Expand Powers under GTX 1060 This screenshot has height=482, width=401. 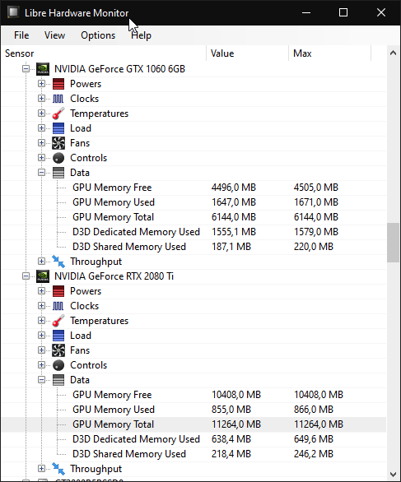pyautogui.click(x=41, y=84)
